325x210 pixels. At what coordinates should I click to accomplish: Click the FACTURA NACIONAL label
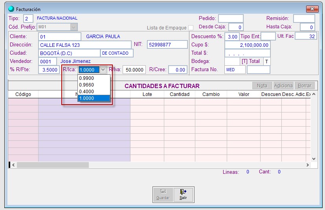(57, 18)
